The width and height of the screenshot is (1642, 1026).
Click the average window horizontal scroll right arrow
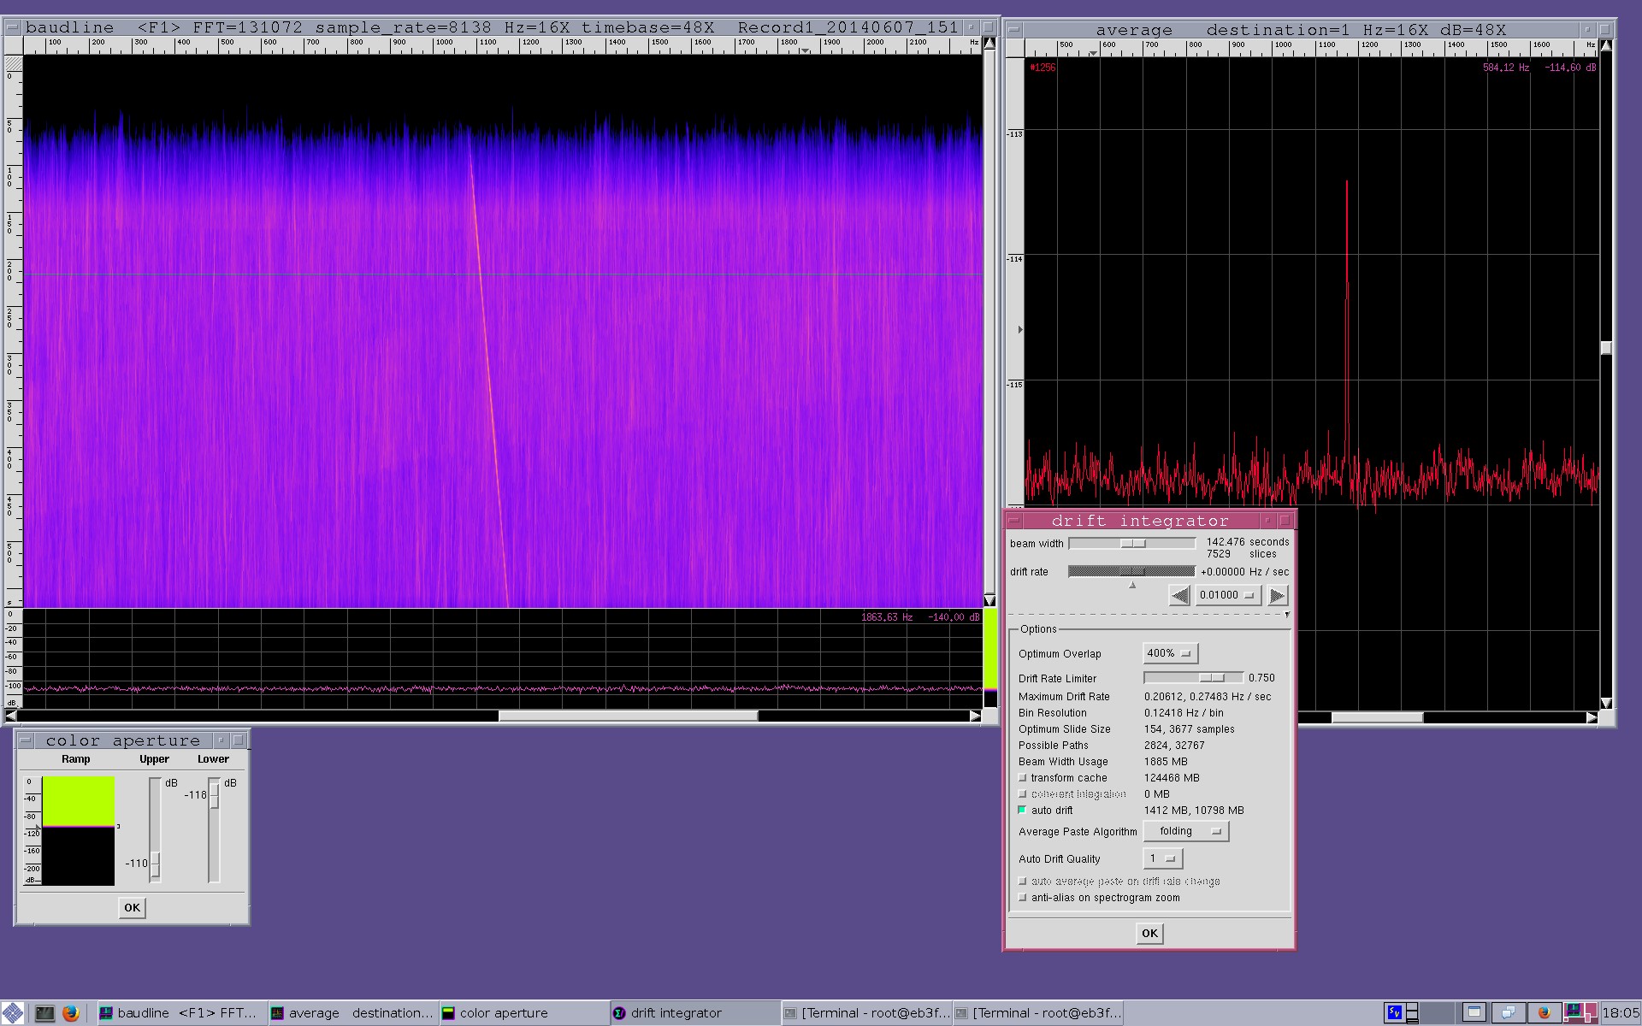[1592, 718]
